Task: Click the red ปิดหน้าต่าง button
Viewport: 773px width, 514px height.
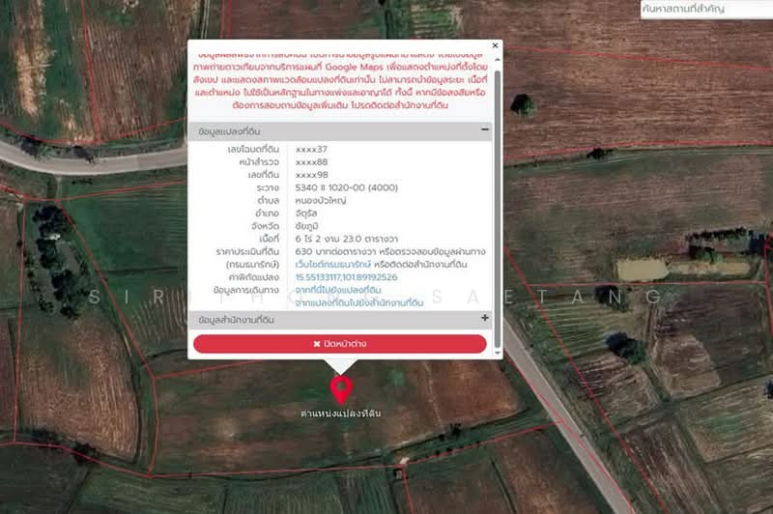Action: [340, 344]
